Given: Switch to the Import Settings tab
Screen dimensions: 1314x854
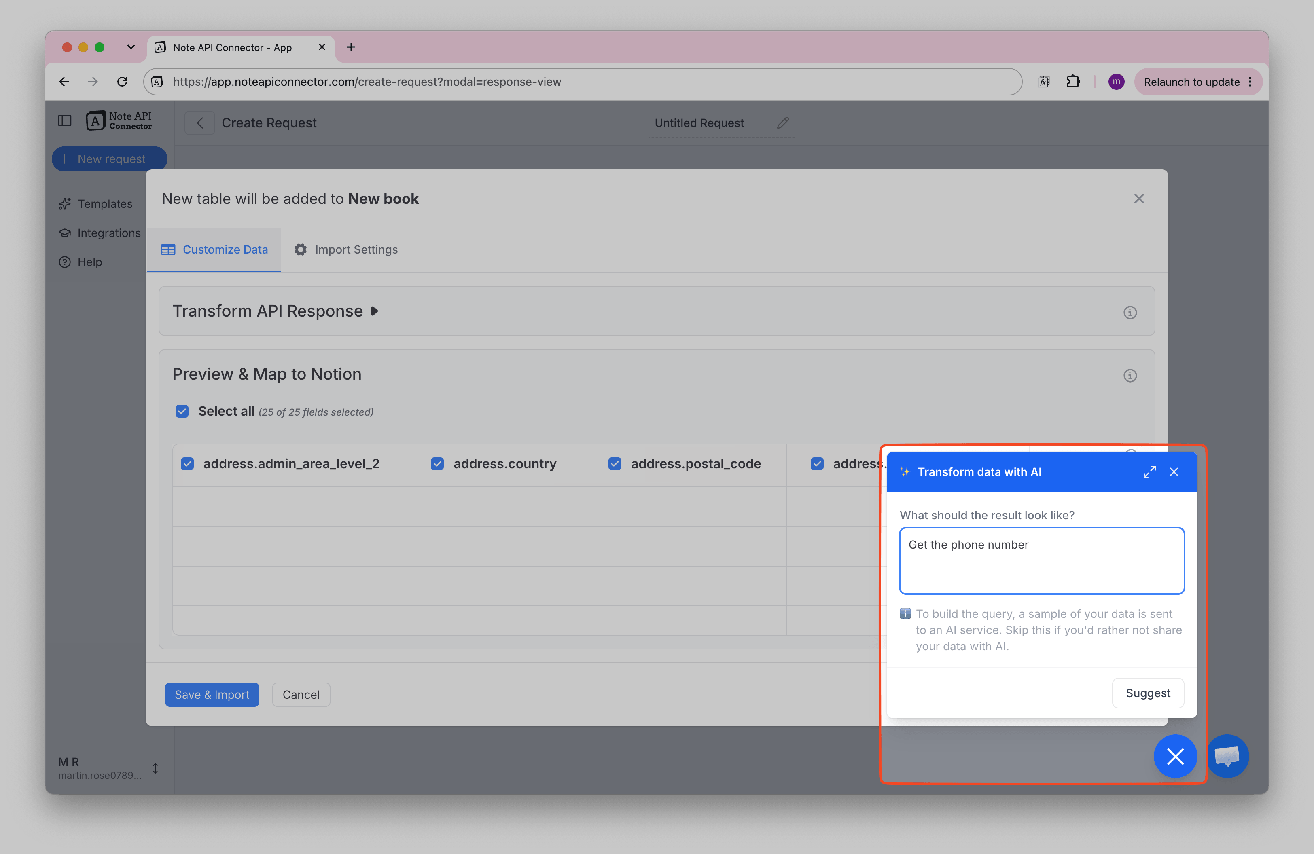Looking at the screenshot, I should coord(345,250).
